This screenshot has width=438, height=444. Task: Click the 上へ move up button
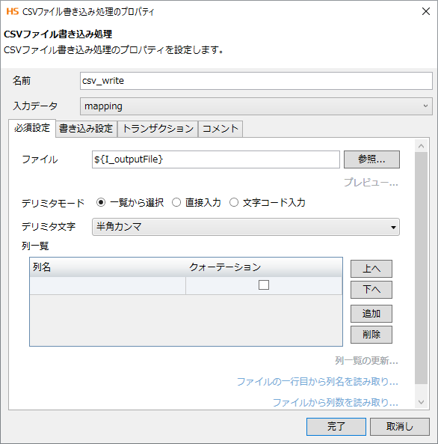coord(371,269)
